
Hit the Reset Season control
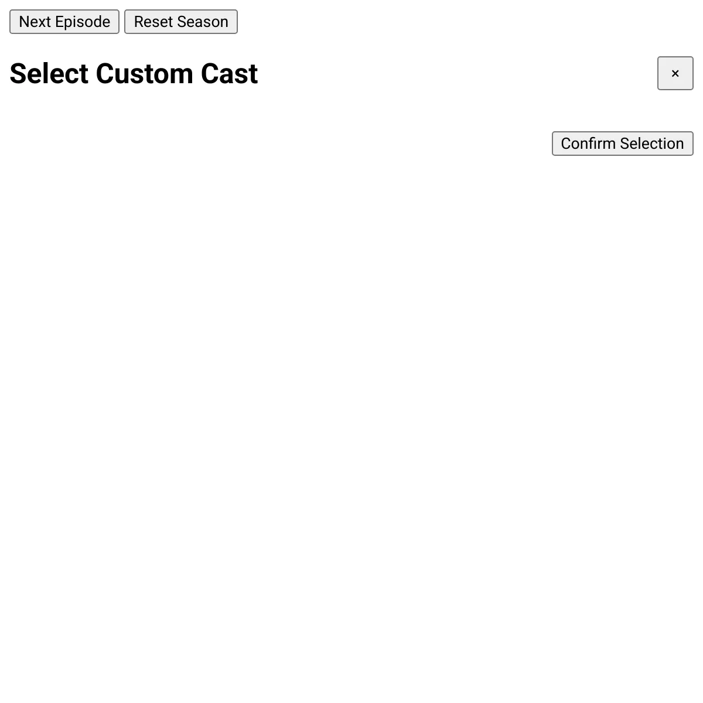[x=180, y=22]
